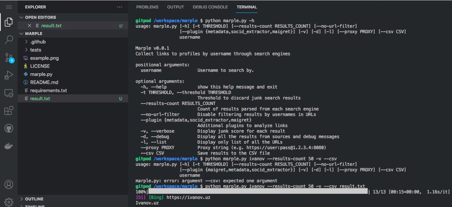Expand the Outline section
The width and height of the screenshot is (452, 207).
pyautogui.click(x=21, y=199)
